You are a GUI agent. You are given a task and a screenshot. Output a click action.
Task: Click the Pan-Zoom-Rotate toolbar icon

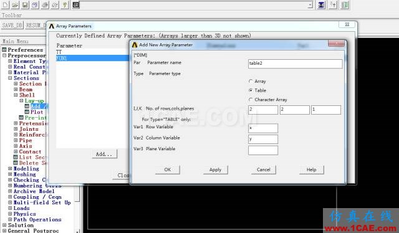point(35,4)
